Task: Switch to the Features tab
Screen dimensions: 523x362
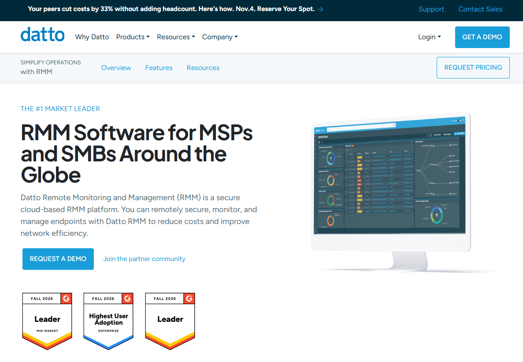Action: coord(159,68)
